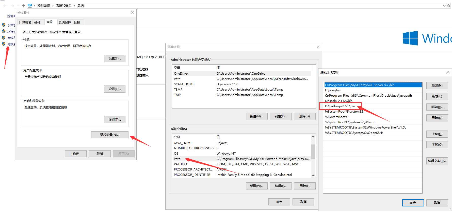
Task: Select PROCESSOR_IDENTIFIER row
Action: (241, 175)
